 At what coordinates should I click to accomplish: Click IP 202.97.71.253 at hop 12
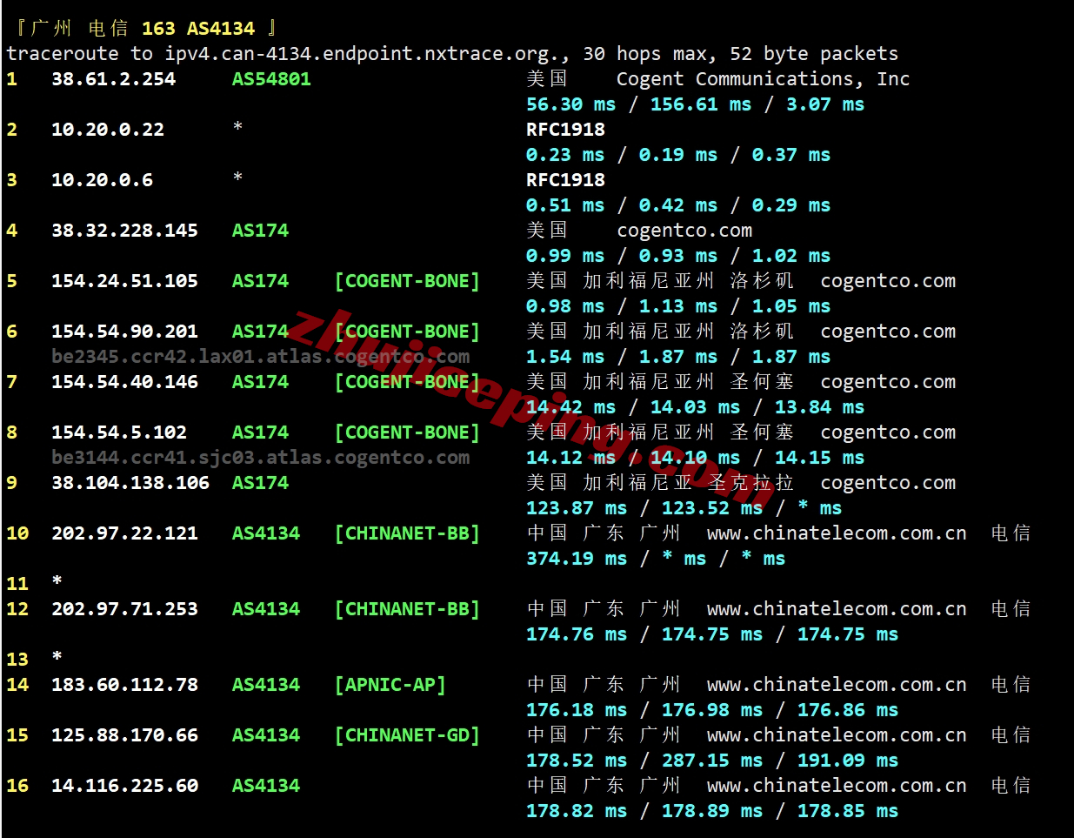click(x=124, y=609)
